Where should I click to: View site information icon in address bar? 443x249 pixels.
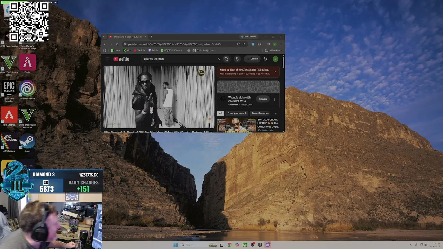(125, 44)
